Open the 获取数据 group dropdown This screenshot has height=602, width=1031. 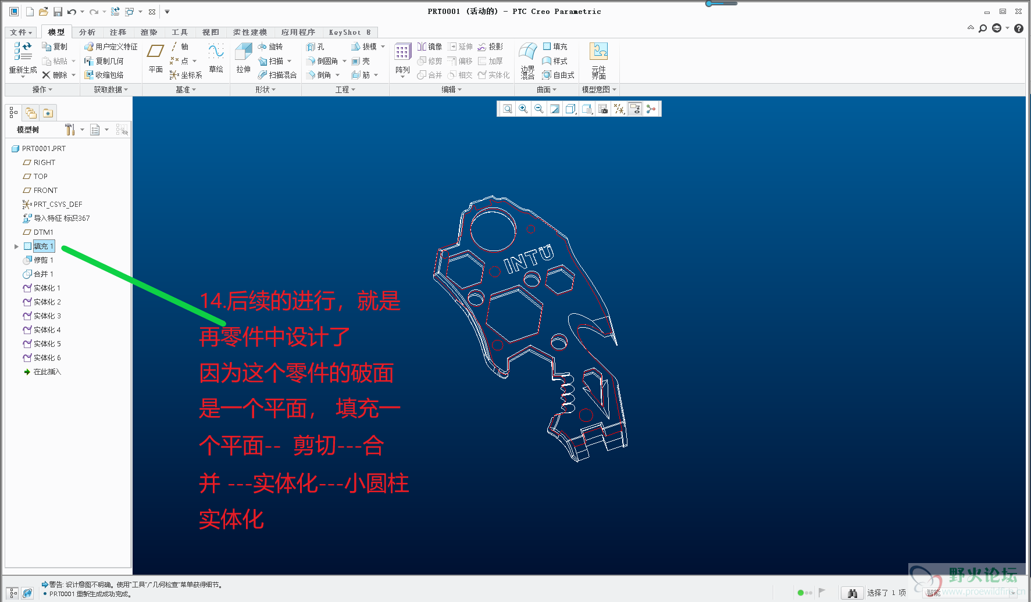coord(110,89)
